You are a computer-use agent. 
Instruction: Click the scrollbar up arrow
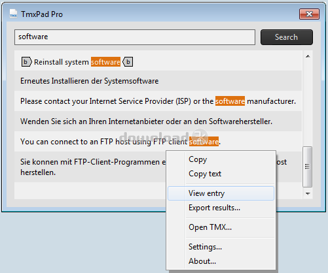tap(308, 56)
